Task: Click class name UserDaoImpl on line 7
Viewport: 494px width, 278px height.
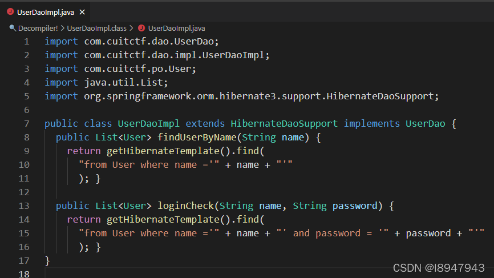Action: [149, 123]
